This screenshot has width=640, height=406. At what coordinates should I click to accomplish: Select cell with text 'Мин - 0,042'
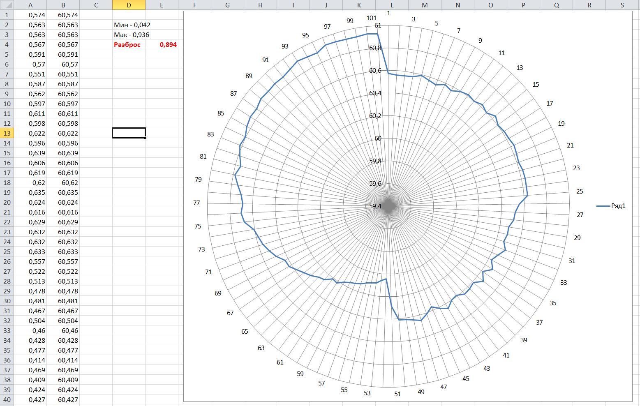pyautogui.click(x=129, y=25)
